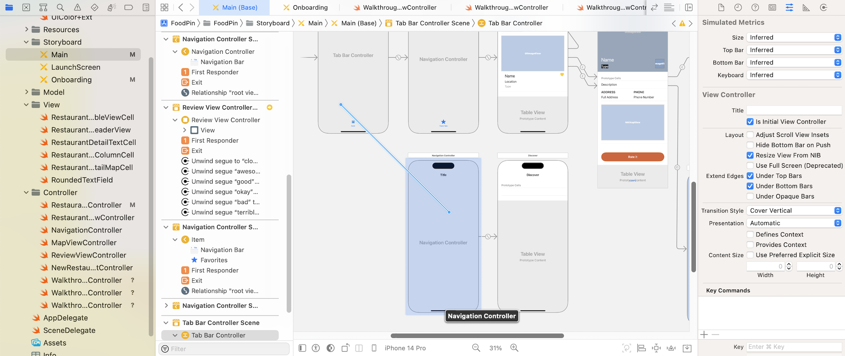Collapse the Review View Controller scene

tap(166, 107)
